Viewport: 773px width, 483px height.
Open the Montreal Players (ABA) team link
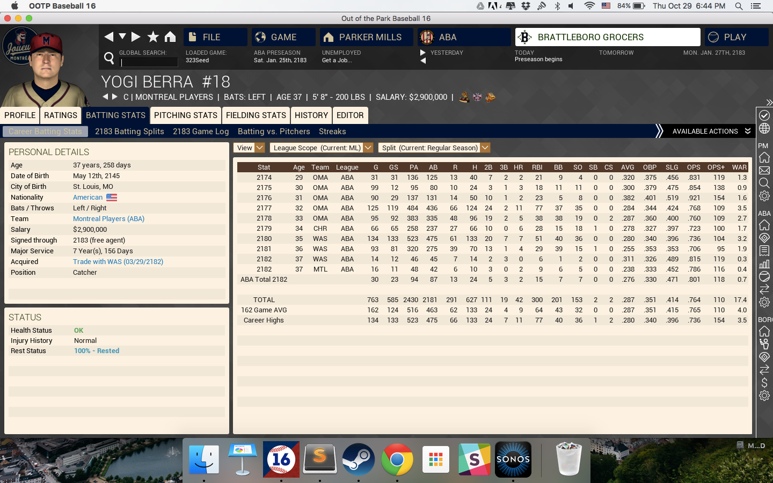click(108, 219)
